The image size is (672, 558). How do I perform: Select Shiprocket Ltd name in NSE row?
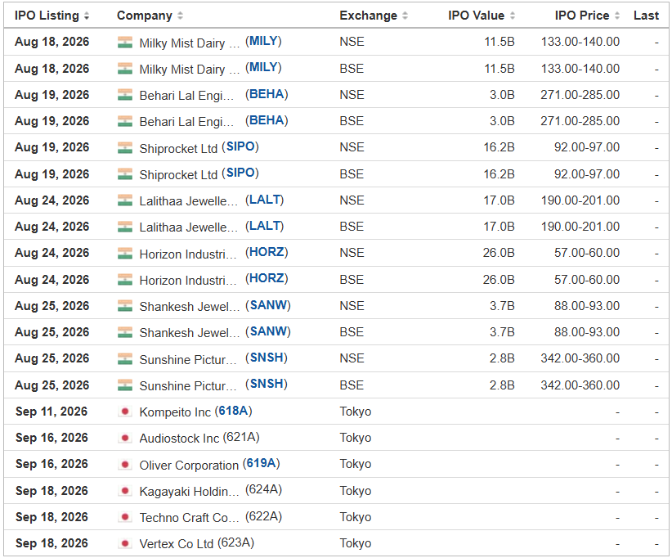point(178,148)
